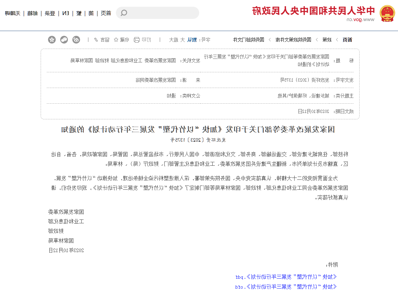The height and width of the screenshot is (294, 398).
Task: Click the 登录 login link
Action: pos(50,13)
